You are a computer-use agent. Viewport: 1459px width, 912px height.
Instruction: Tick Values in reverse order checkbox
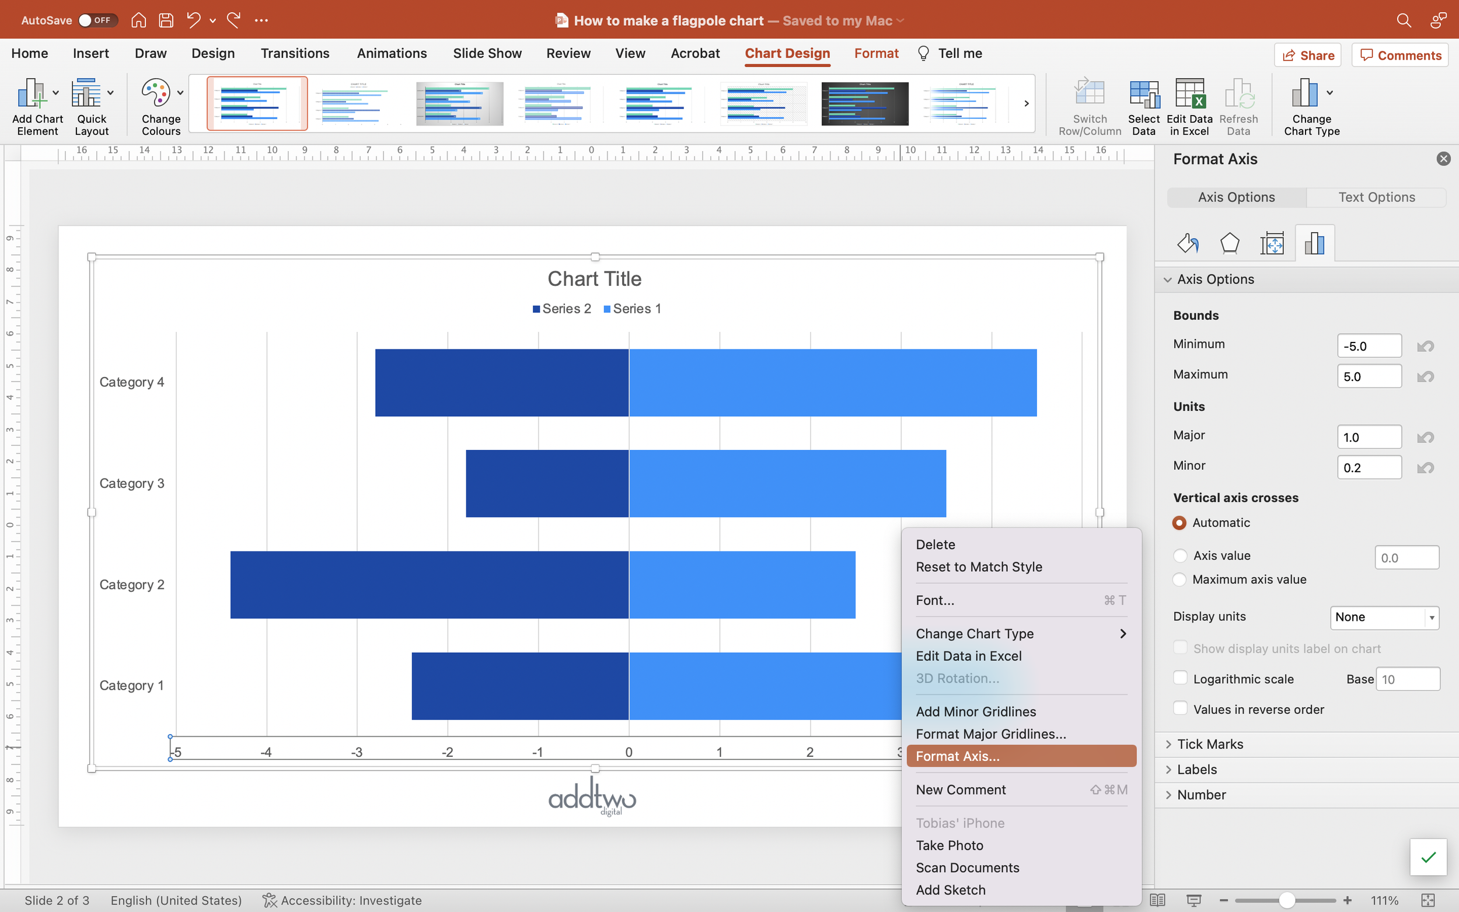(x=1179, y=709)
